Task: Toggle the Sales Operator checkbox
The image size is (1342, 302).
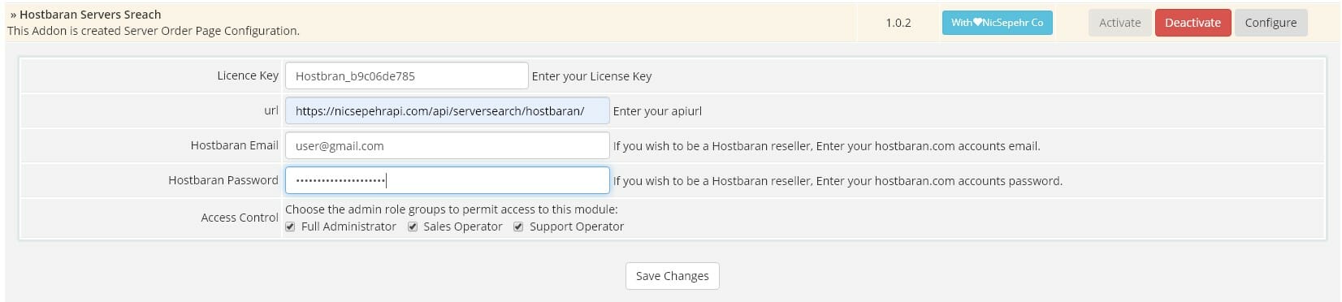Action: point(413,227)
